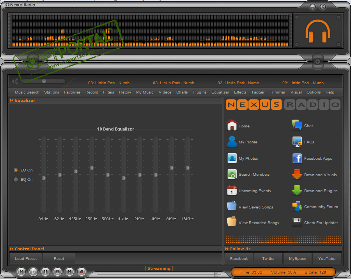Select the EQ Off radio button

[16, 179]
